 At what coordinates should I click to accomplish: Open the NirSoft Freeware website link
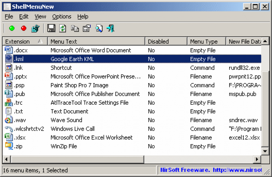click(211, 170)
